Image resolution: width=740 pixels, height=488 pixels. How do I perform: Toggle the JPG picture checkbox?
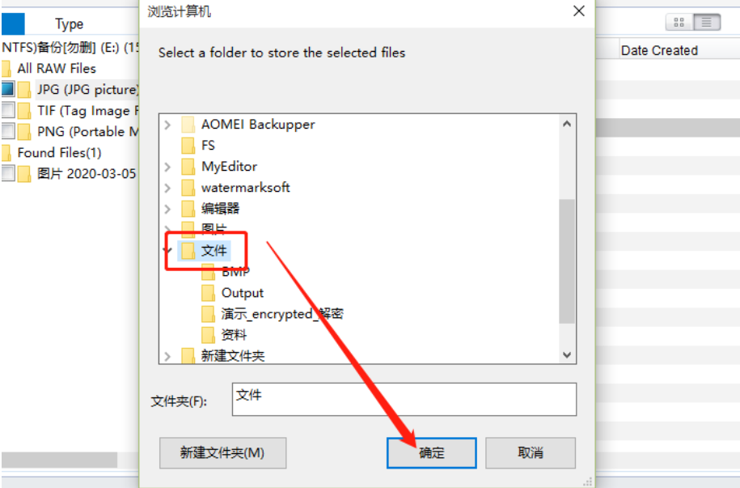8,89
